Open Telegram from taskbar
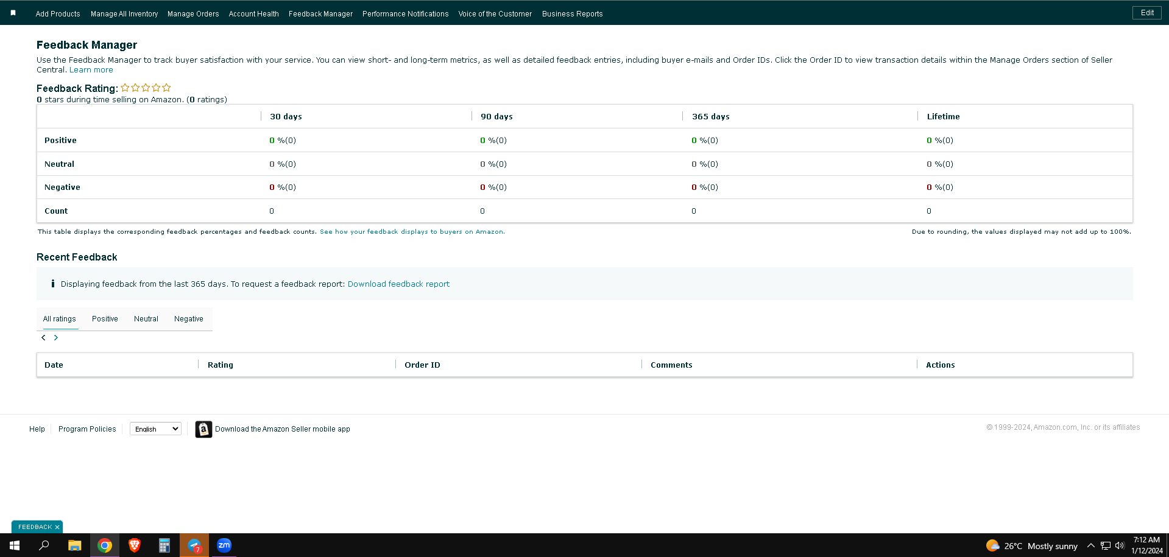This screenshot has height=557, width=1169. (x=194, y=545)
